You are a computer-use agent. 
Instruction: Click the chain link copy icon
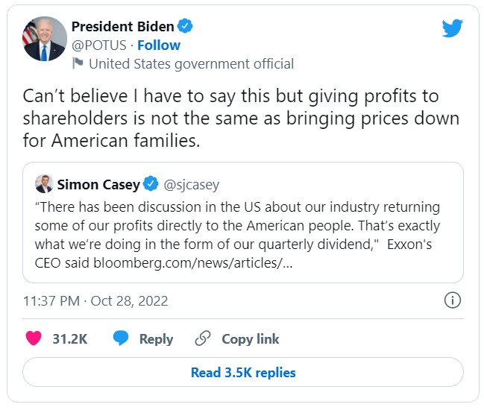pos(202,338)
